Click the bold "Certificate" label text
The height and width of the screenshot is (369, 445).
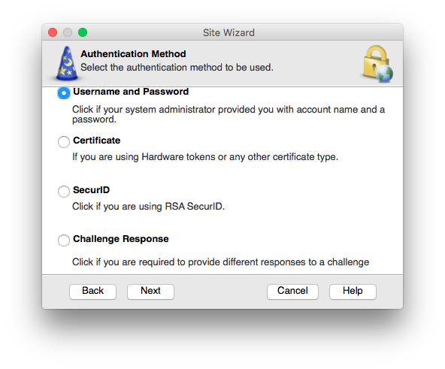point(97,141)
